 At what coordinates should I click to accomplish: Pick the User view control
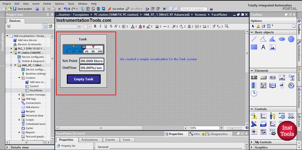pyautogui.click(x=272, y=116)
